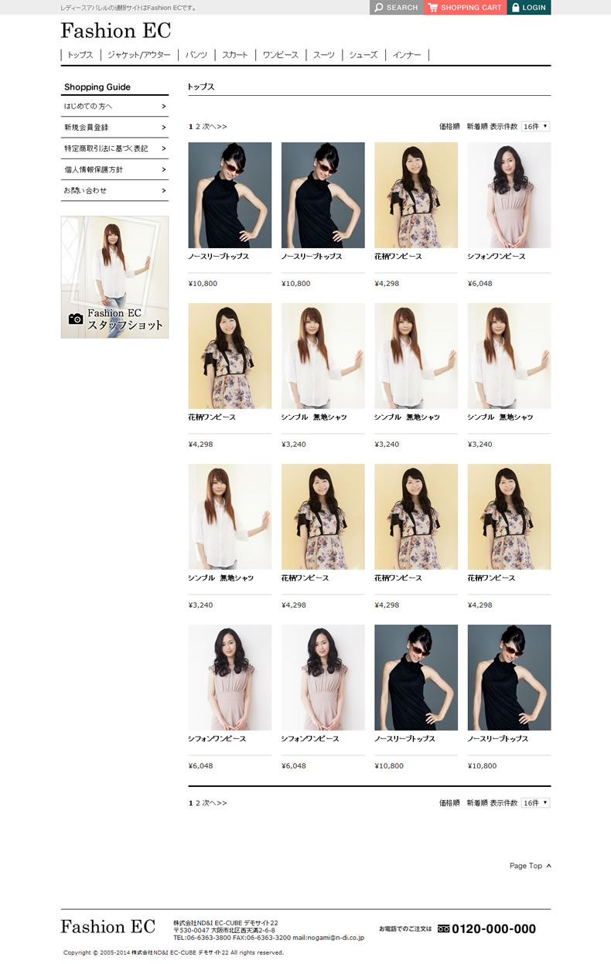Image resolution: width=611 pixels, height=964 pixels.
Task: Open the first ノースリーブトップス product thumbnail
Action: point(230,195)
